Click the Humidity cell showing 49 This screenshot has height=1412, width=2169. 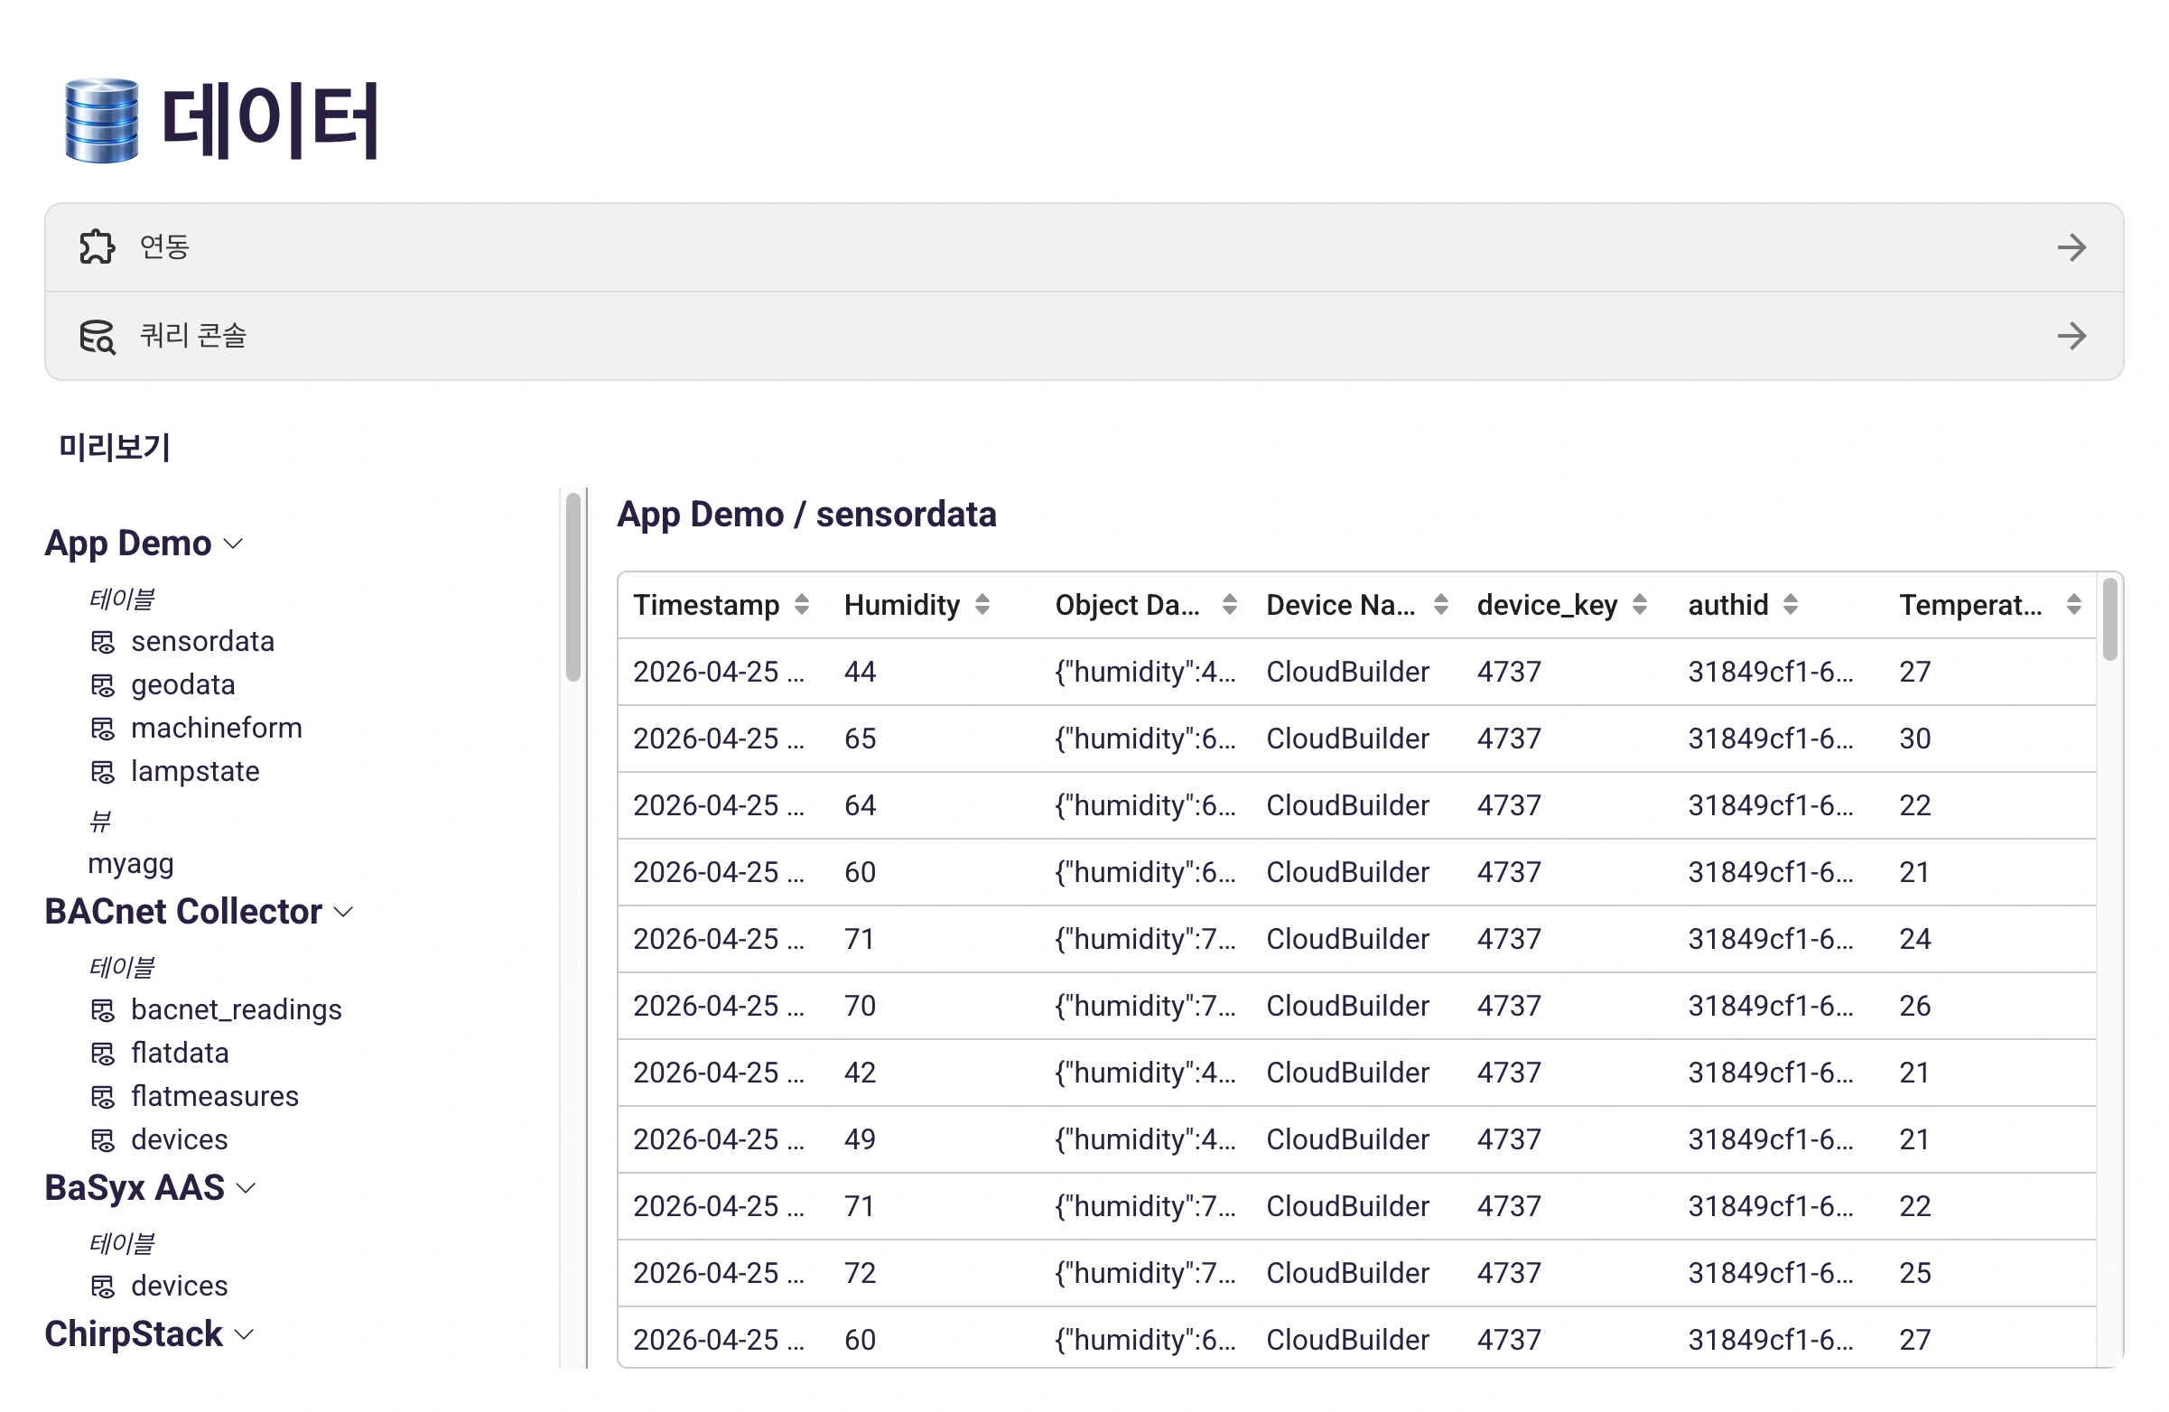[x=860, y=1139]
